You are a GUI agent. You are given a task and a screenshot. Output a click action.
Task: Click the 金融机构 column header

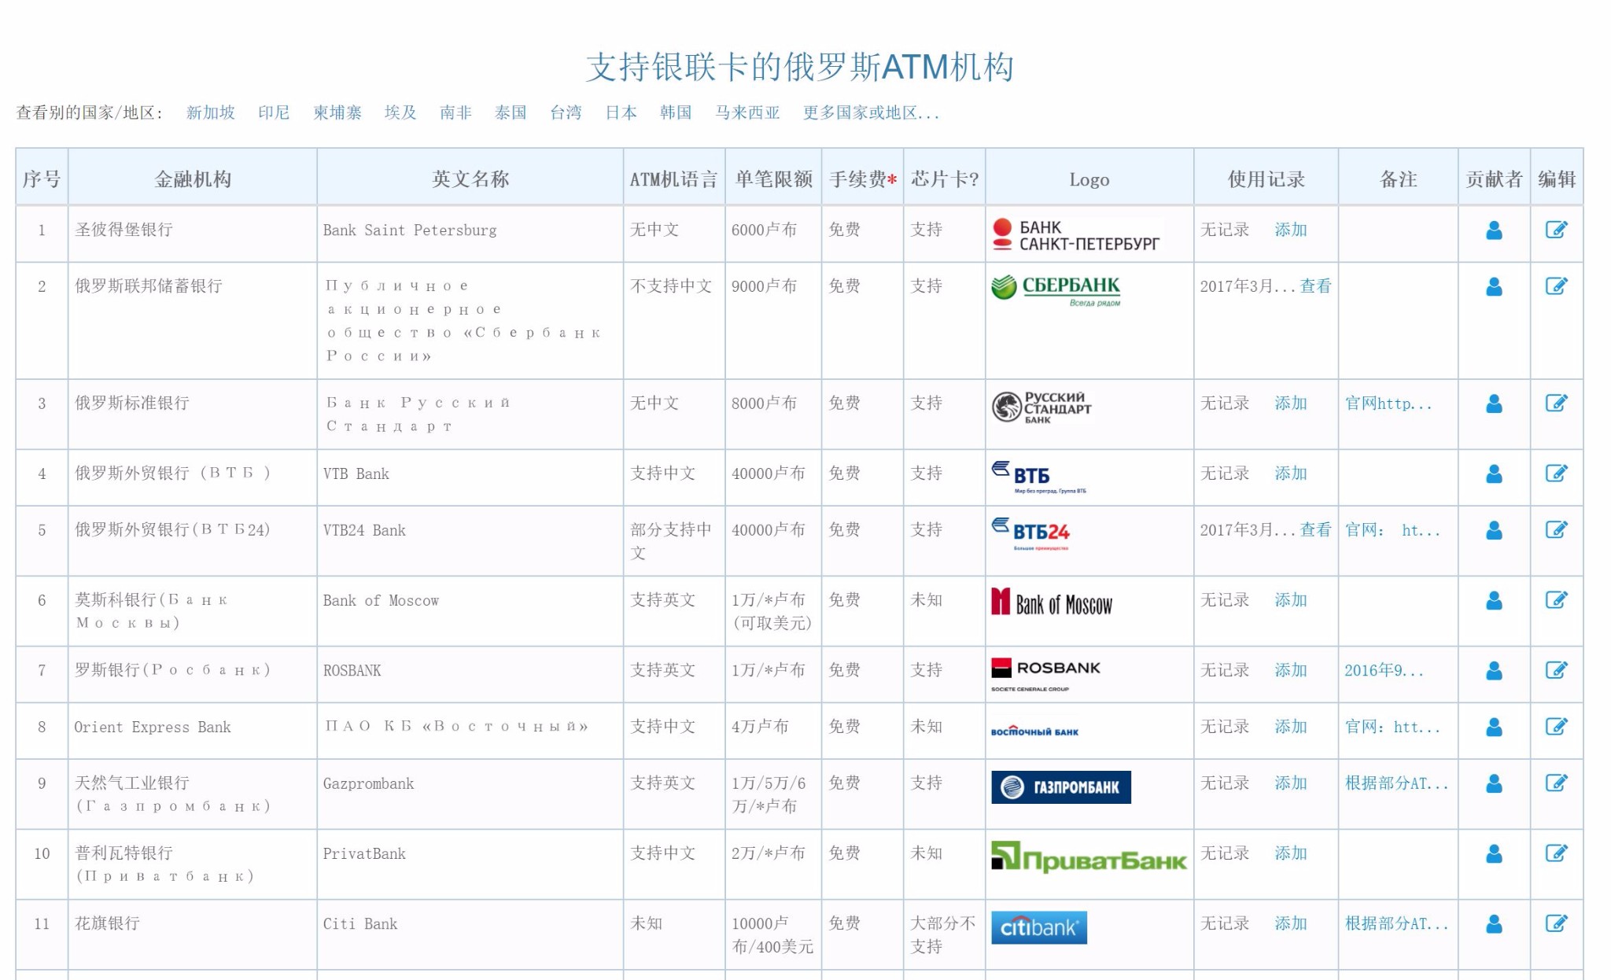[x=193, y=179]
